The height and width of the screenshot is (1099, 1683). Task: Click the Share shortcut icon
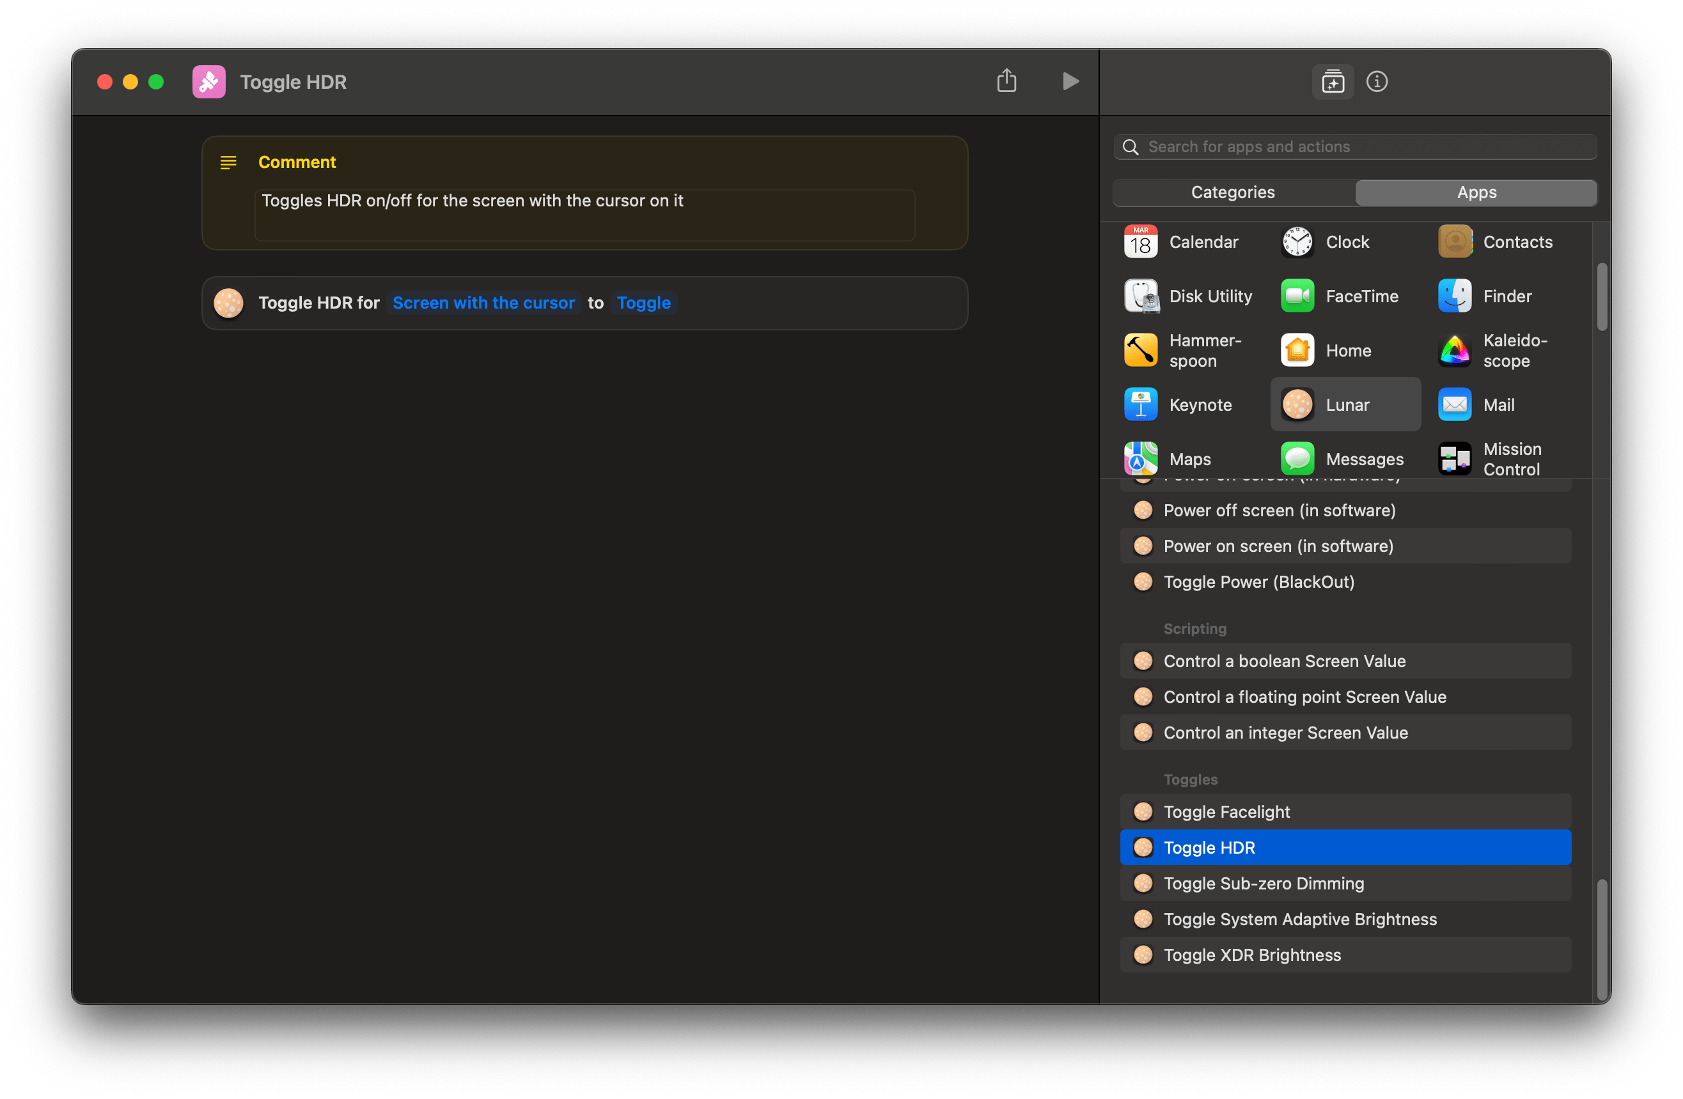tap(1006, 81)
